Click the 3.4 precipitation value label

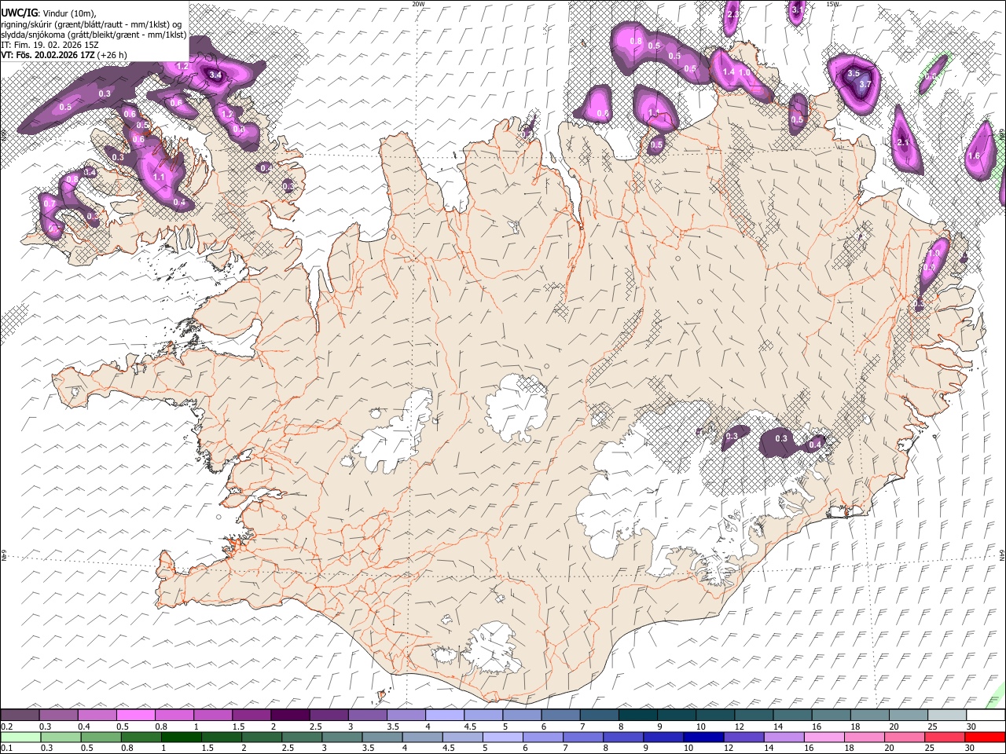(x=216, y=75)
